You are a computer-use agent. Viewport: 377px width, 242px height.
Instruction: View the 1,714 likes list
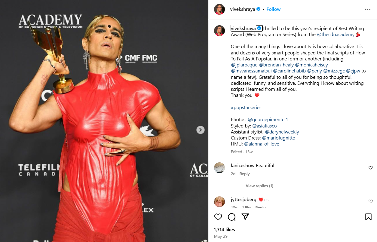tap(224, 229)
